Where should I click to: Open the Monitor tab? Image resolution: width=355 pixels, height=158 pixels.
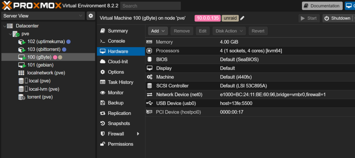[x=121, y=93]
